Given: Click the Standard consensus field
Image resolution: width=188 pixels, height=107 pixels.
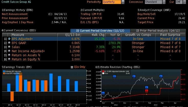Looking at the screenshot, I should tap(153, 2).
